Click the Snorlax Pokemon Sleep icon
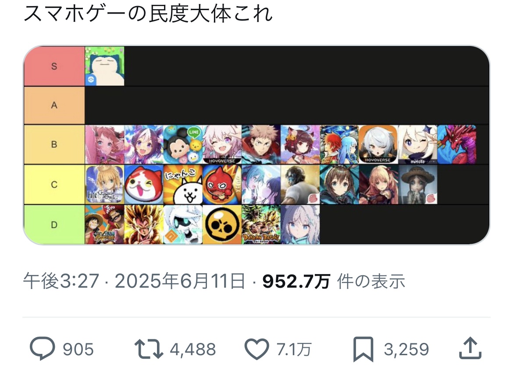Image resolution: width=513 pixels, height=378 pixels. tap(104, 66)
